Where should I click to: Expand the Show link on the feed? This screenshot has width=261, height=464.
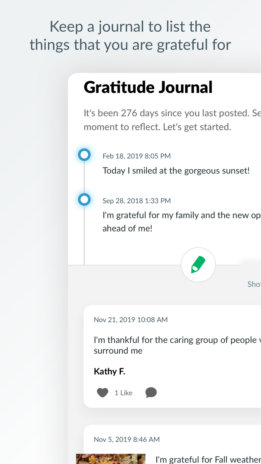coord(254,284)
